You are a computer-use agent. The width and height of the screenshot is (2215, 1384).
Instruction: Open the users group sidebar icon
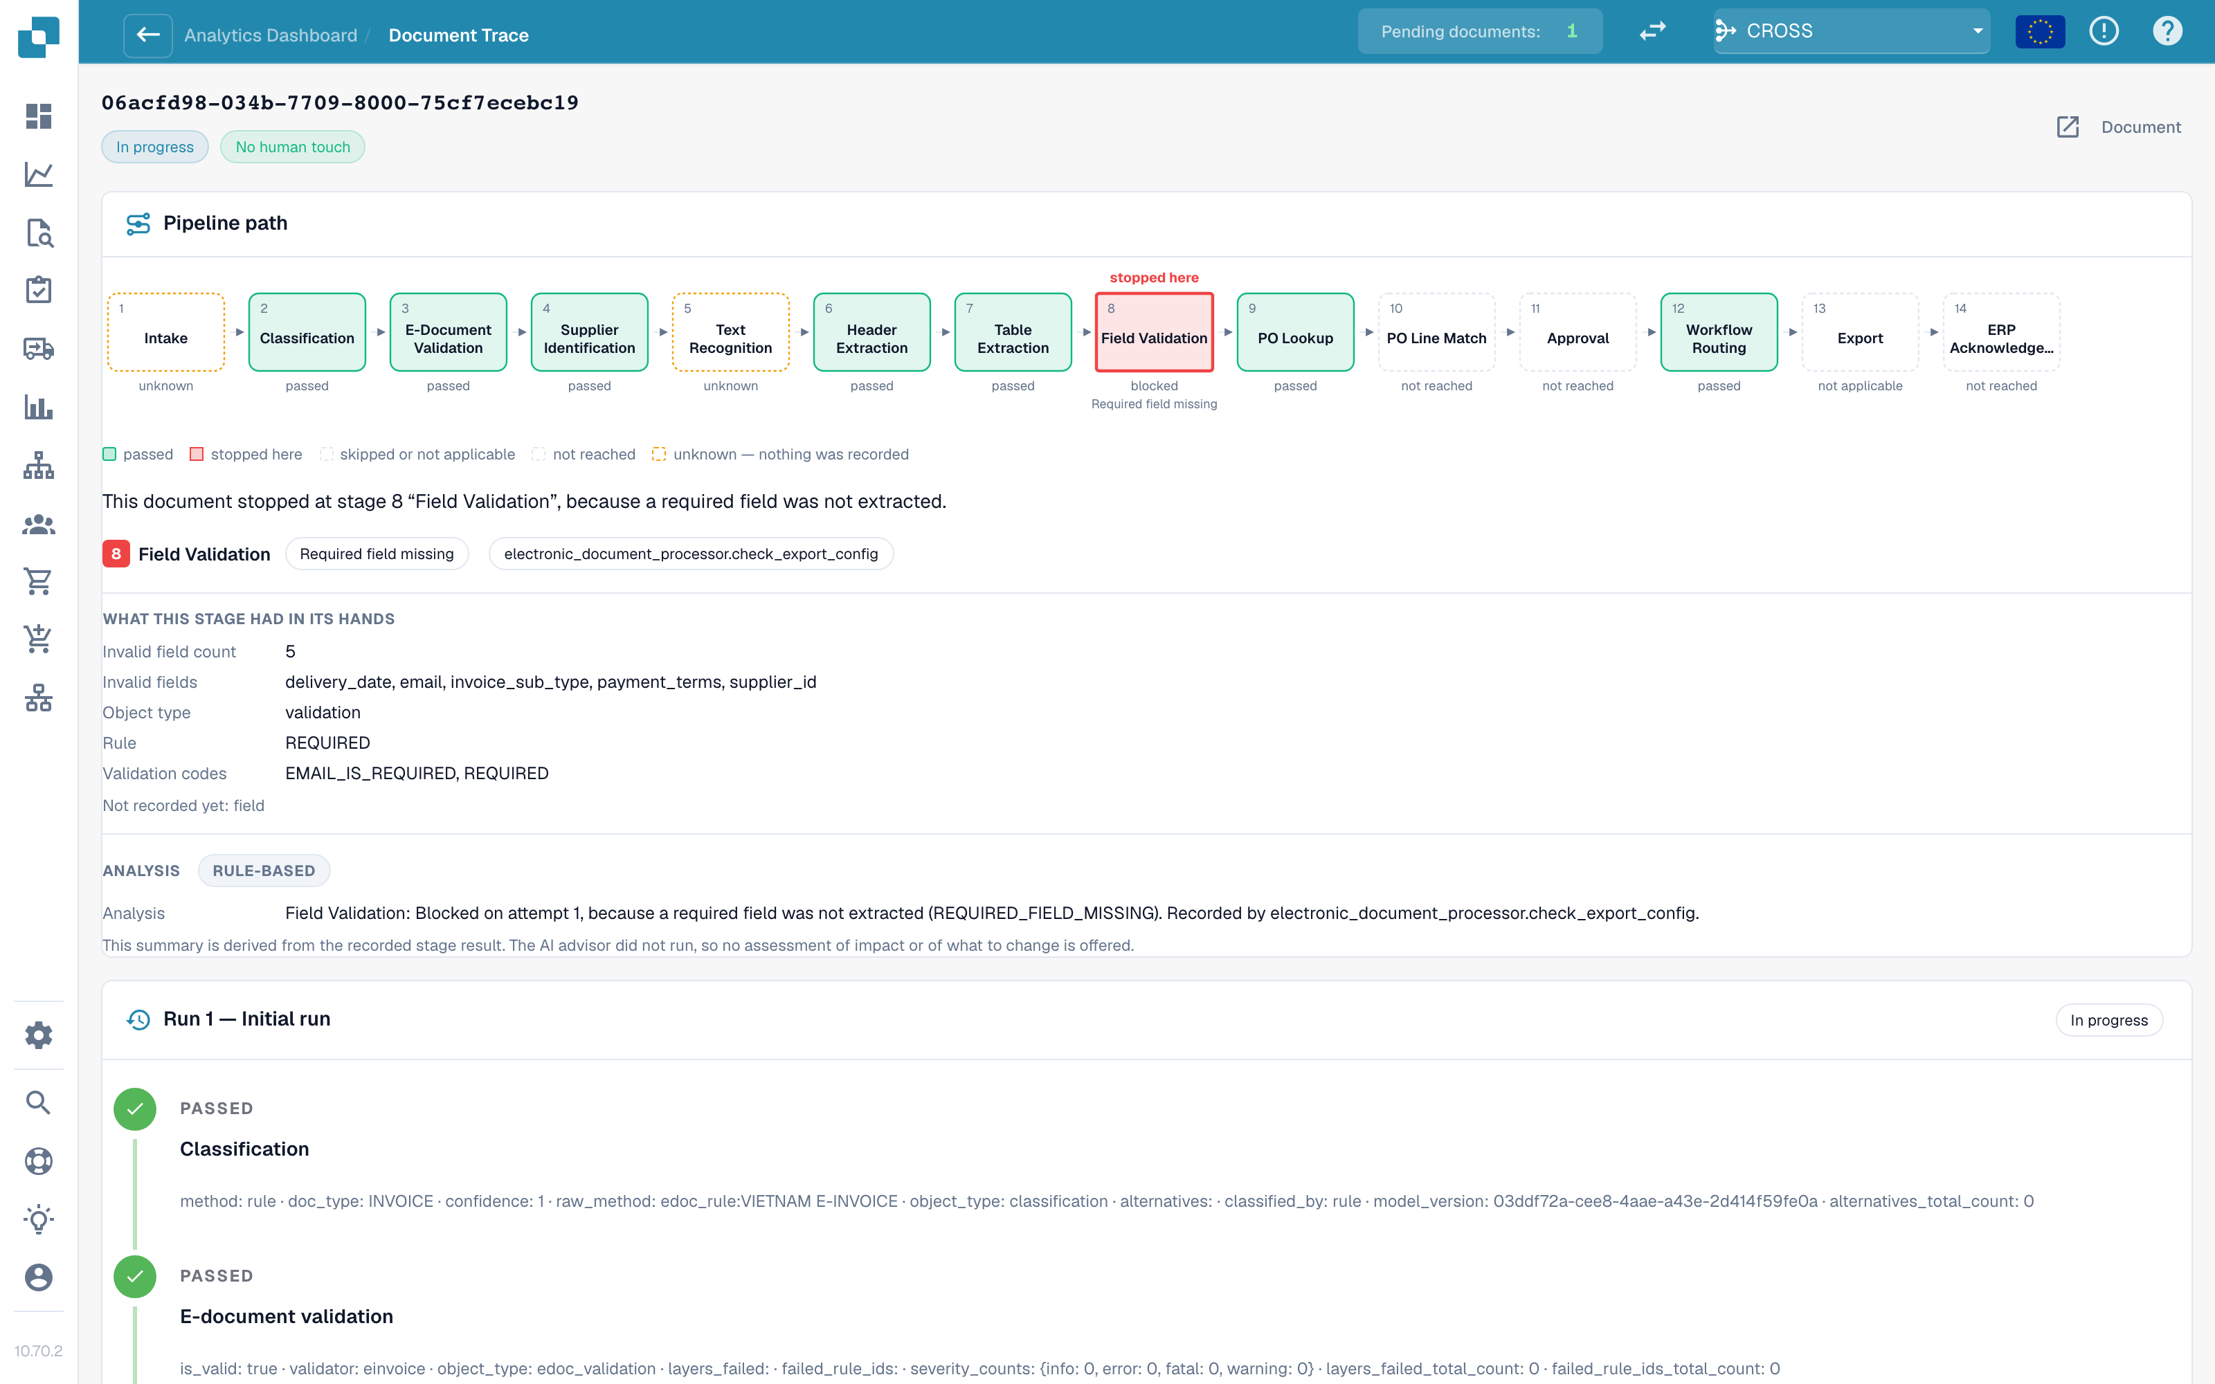point(39,524)
